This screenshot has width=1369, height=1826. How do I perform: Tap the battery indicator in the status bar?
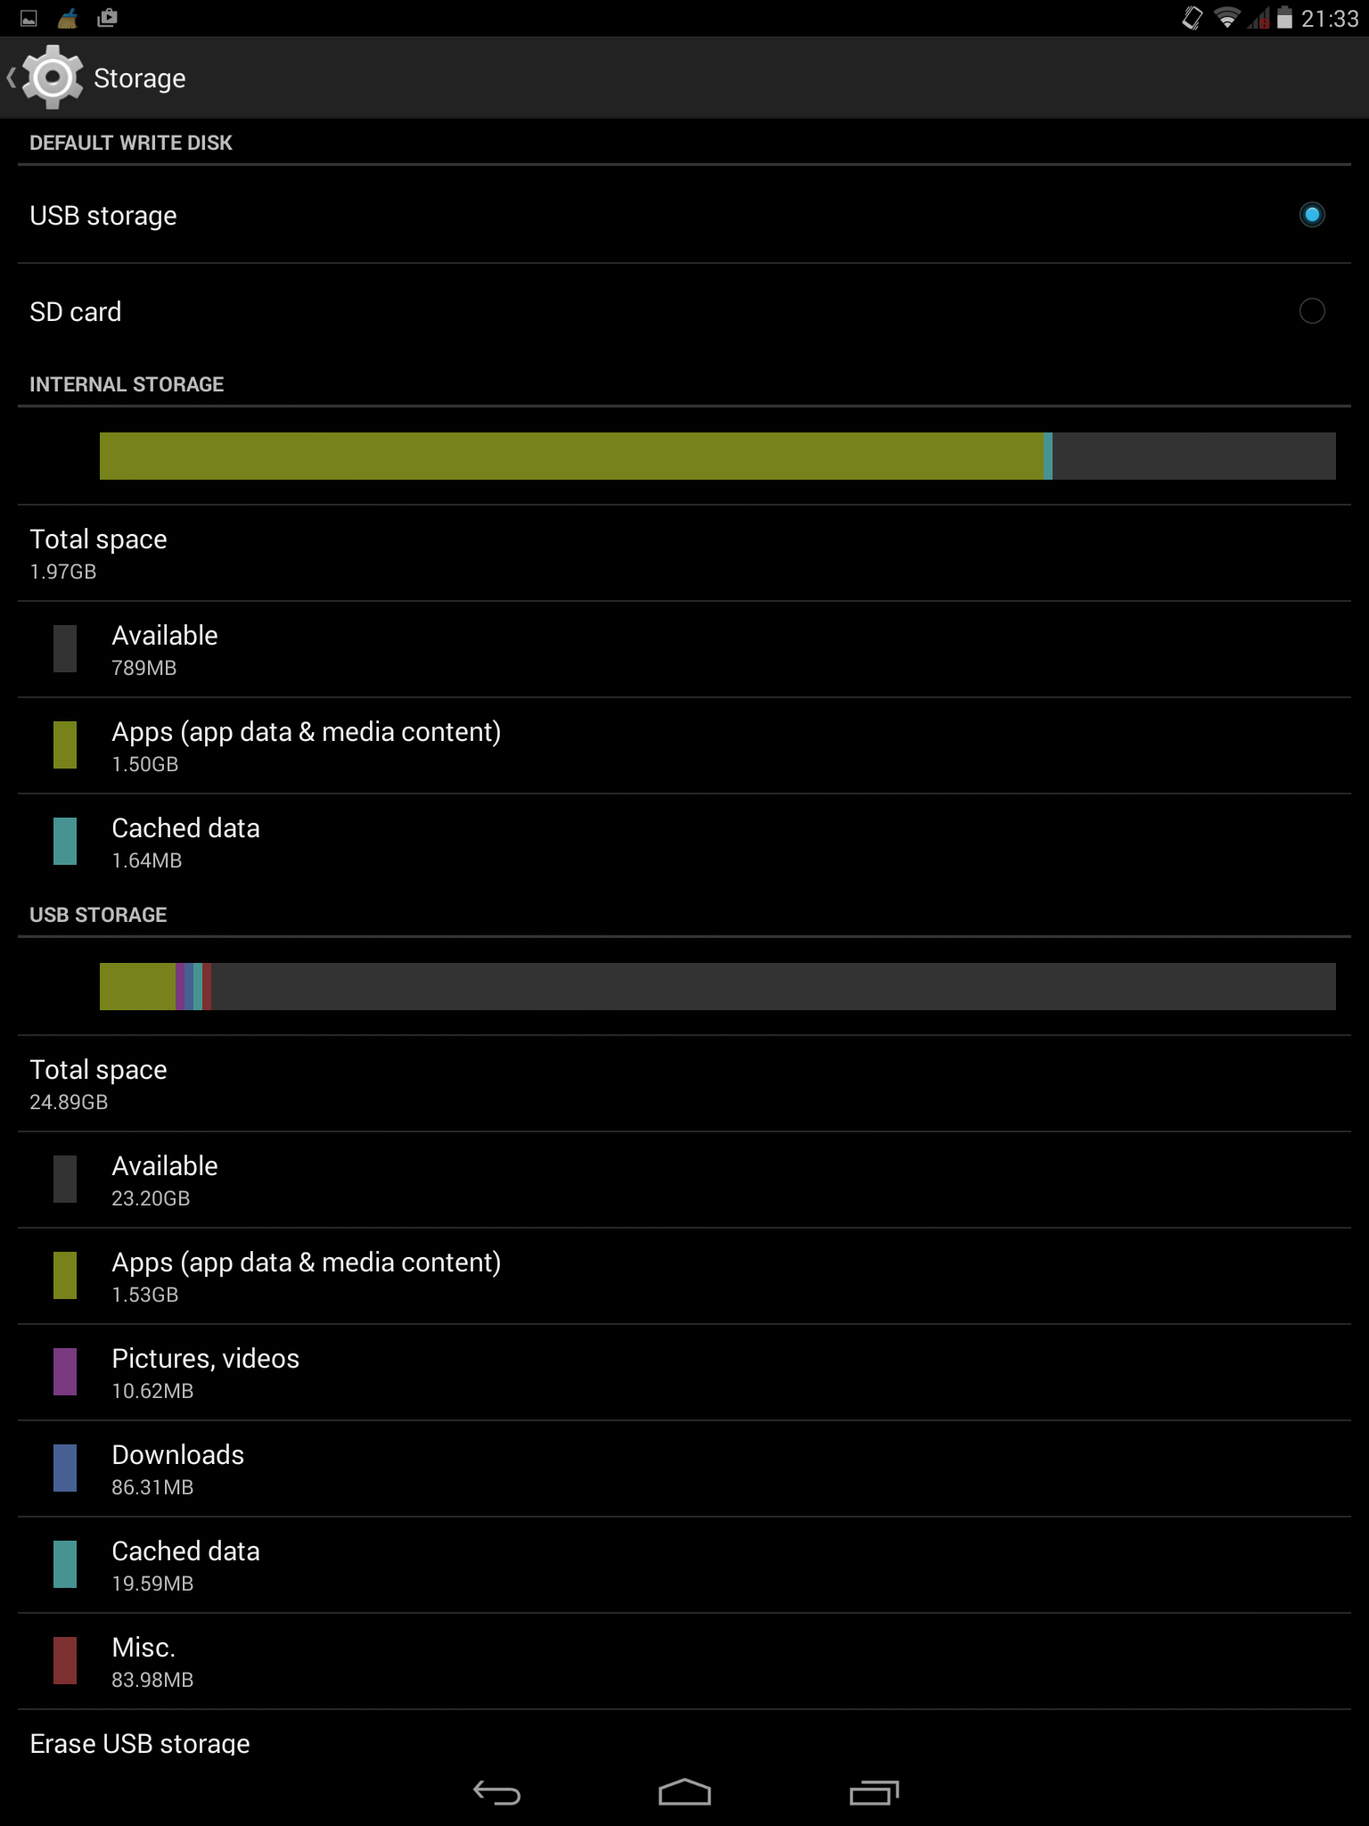(1283, 16)
